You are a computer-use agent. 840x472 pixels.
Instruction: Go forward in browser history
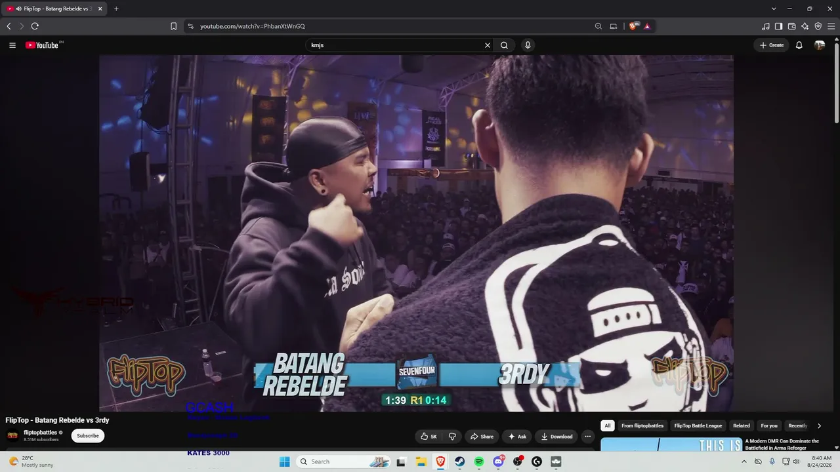(22, 26)
